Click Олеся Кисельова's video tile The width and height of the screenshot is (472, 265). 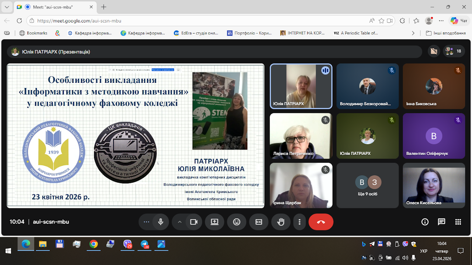(x=434, y=185)
